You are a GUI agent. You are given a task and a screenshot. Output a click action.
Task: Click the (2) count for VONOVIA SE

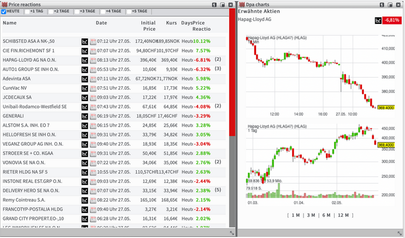point(218,162)
